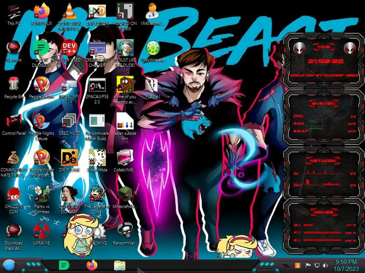The height and width of the screenshot is (273, 365).
Task: Click the E:\ drive usage row
Action: 325,240
